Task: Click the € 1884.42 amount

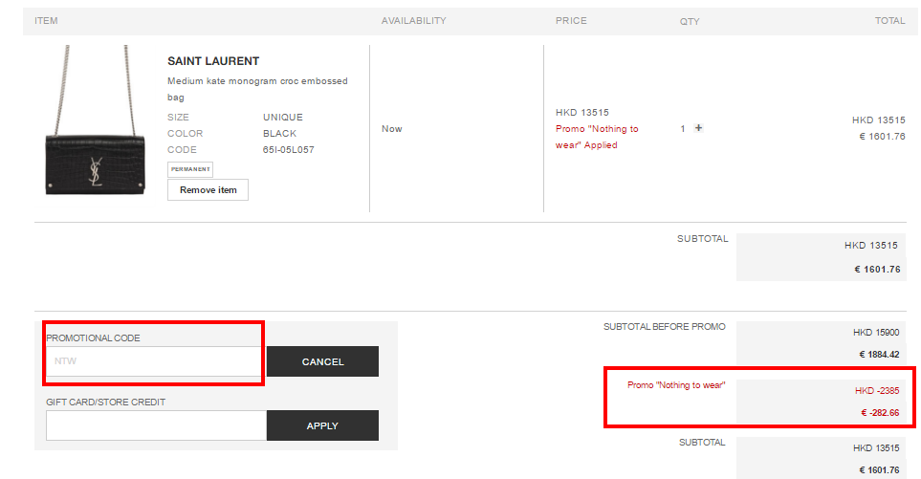Action: pos(879,355)
